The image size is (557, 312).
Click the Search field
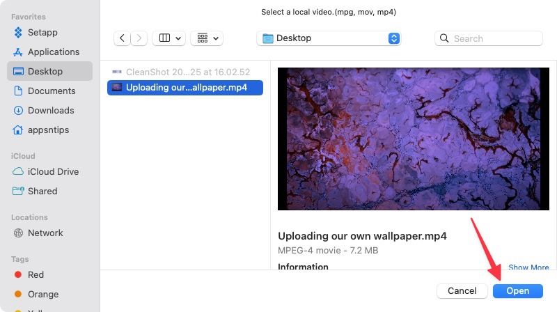pos(489,38)
